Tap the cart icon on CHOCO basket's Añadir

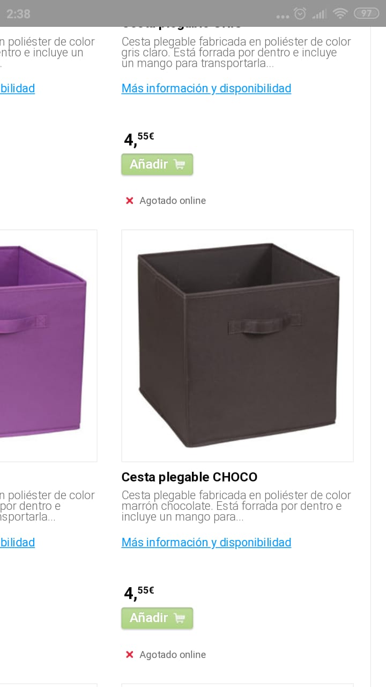pyautogui.click(x=179, y=618)
